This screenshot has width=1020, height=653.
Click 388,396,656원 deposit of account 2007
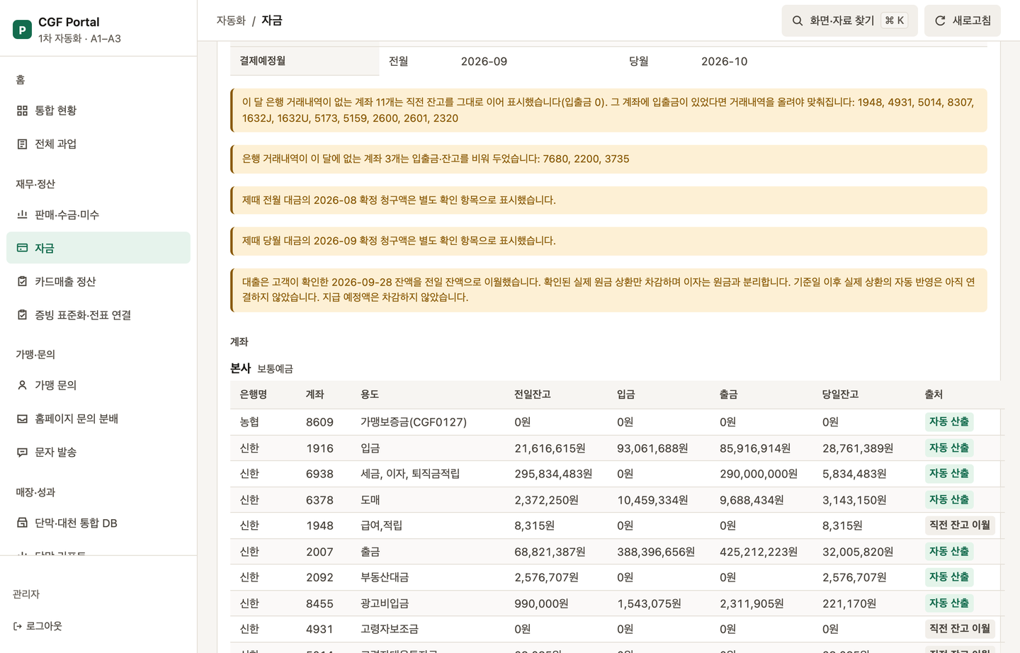[x=656, y=552]
